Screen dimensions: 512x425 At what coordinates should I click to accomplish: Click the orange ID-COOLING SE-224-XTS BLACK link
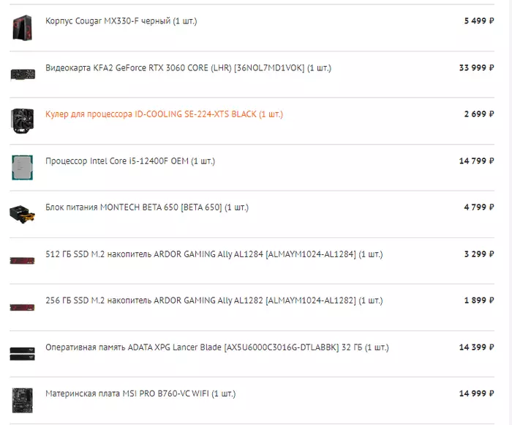(x=164, y=114)
